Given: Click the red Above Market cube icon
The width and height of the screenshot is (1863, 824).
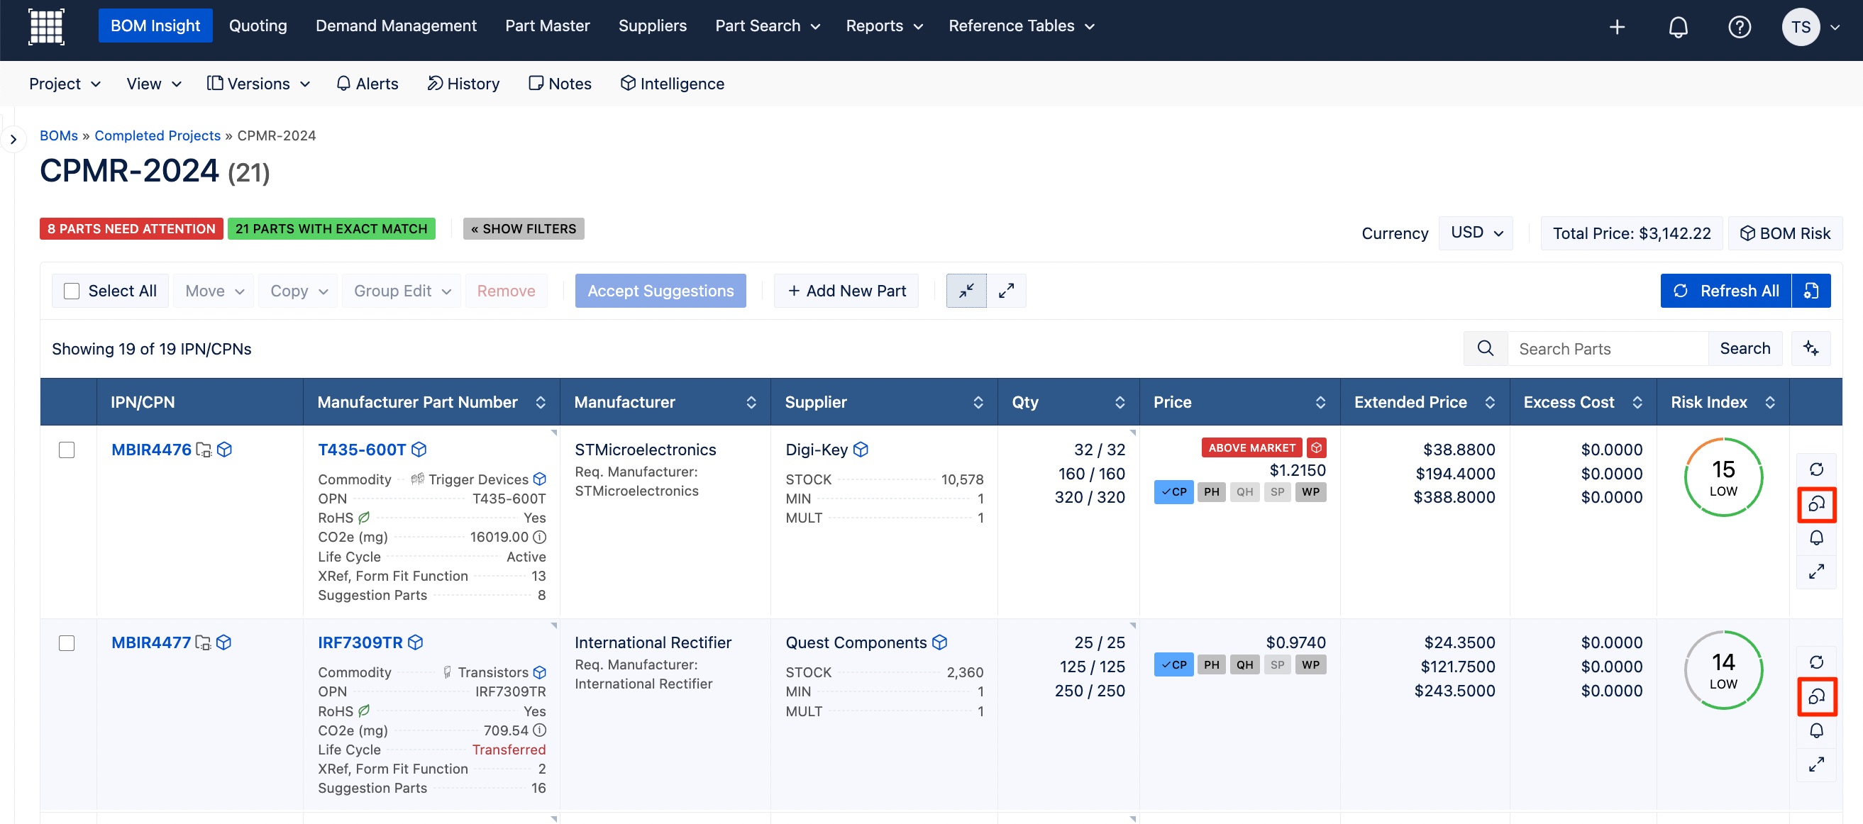Looking at the screenshot, I should click(x=1316, y=448).
